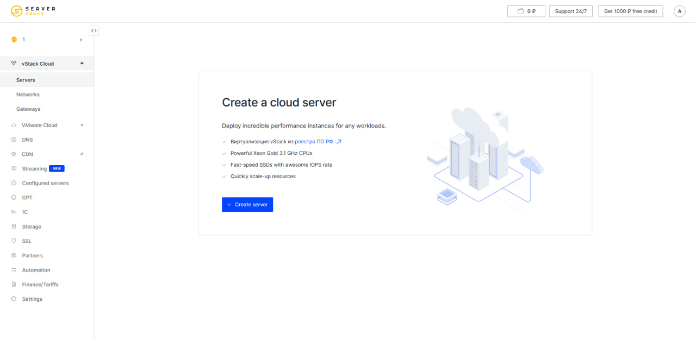
Task: Expand the project 1 selector arrow
Action: coord(81,40)
